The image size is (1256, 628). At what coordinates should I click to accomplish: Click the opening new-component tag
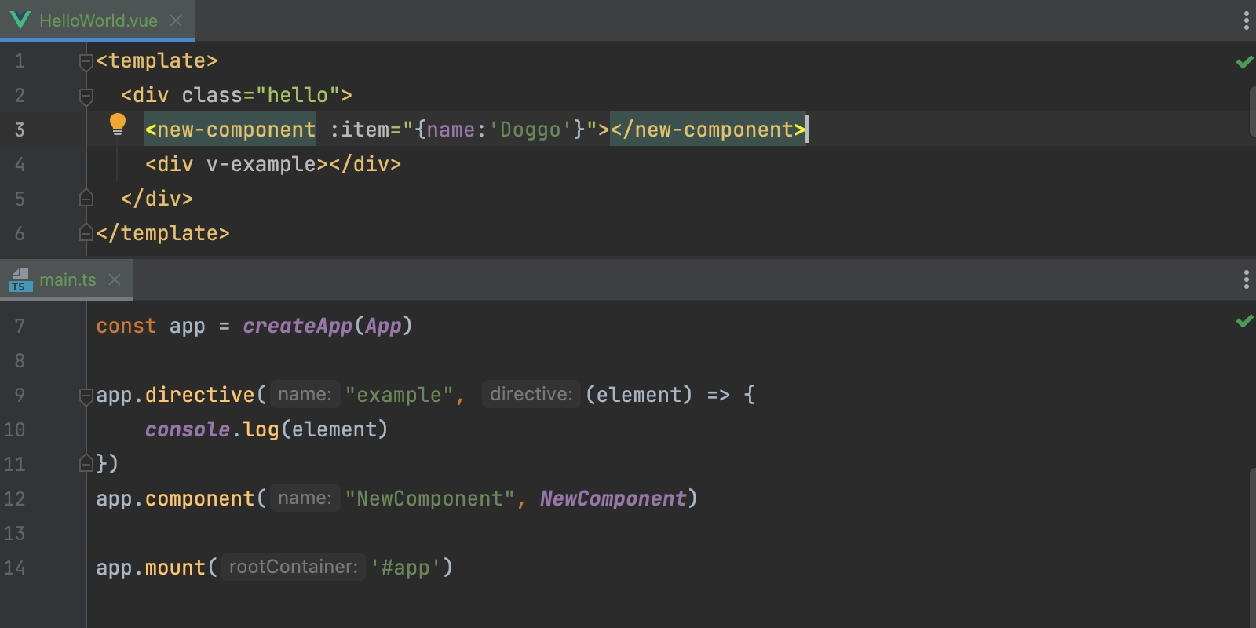coord(231,130)
